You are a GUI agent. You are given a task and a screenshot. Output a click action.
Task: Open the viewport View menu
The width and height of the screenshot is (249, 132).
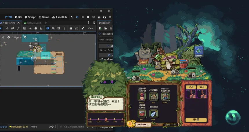(x=91, y=28)
